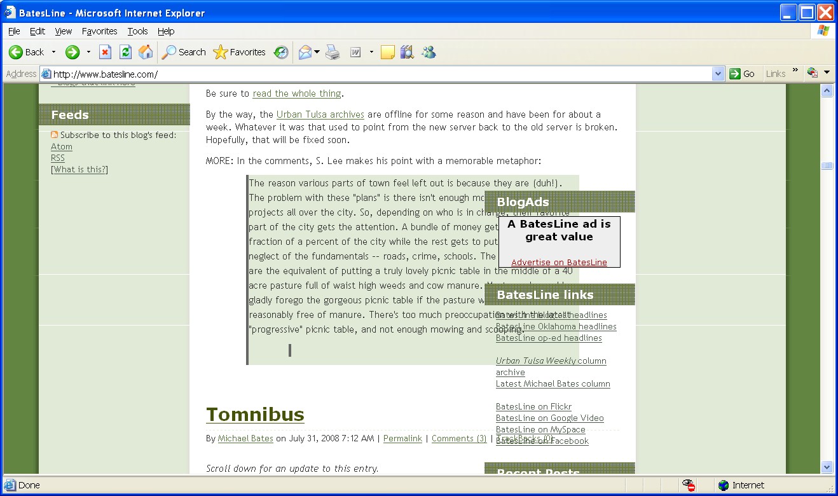Image resolution: width=838 pixels, height=496 pixels.
Task: Click the Go button
Action: coord(743,74)
